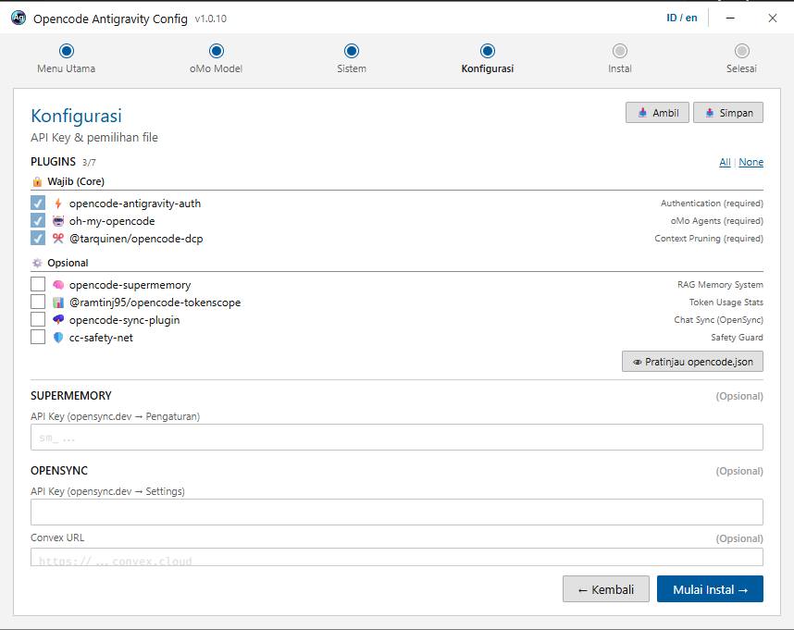Go back with the Kembali button
794x630 pixels.
pyautogui.click(x=605, y=589)
